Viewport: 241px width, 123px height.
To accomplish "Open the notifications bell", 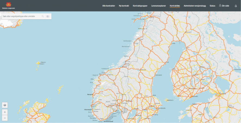I will click(x=236, y=6).
